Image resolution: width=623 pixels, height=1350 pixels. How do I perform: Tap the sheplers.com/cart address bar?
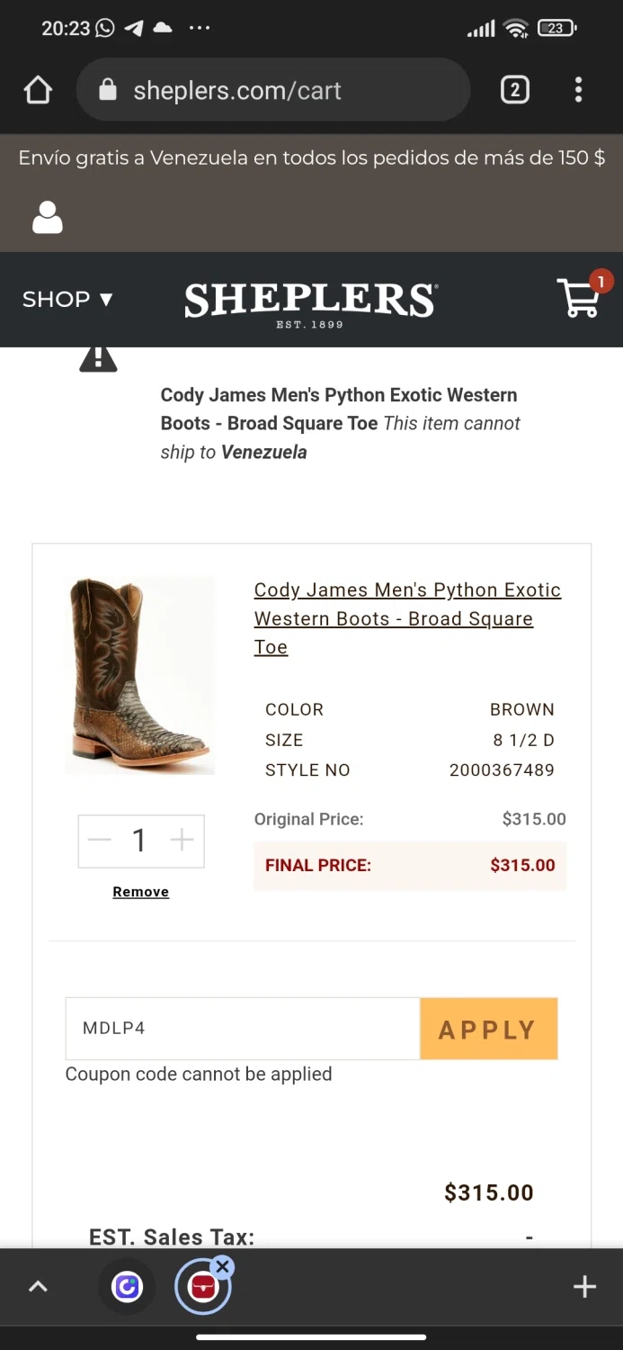288,90
